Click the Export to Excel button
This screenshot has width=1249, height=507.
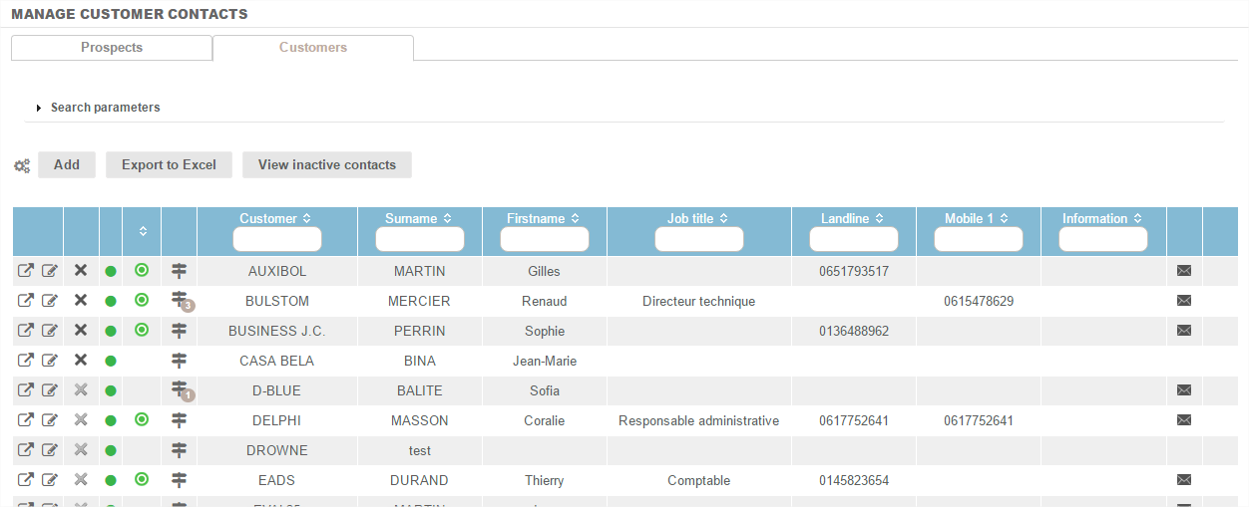point(169,165)
